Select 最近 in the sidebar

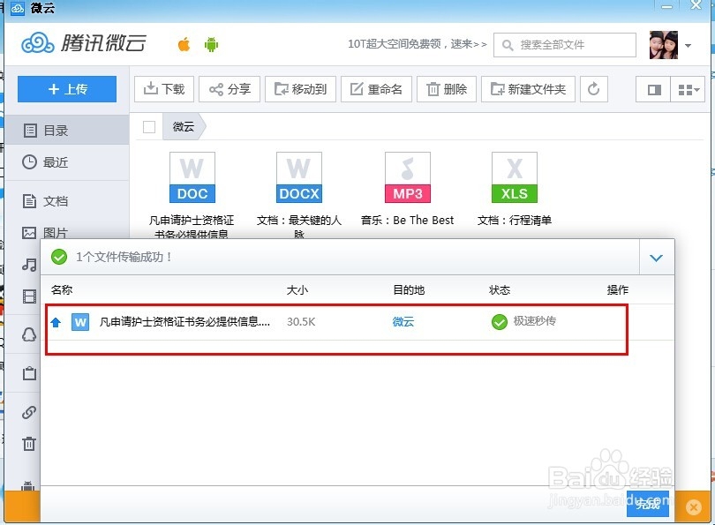[66, 162]
